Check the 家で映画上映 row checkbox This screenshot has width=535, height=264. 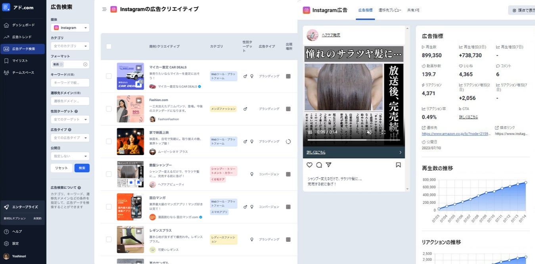(109, 141)
